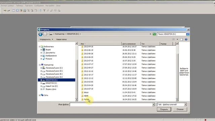The height and width of the screenshot is (121, 215).
Task: Expand the Музыка library node
Action: pyautogui.click(x=41, y=59)
